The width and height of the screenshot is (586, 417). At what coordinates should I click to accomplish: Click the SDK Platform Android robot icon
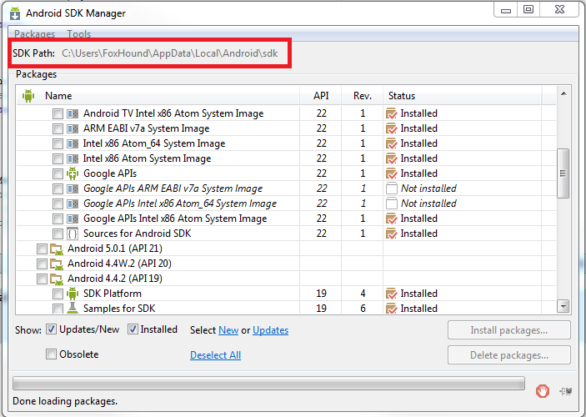(73, 294)
